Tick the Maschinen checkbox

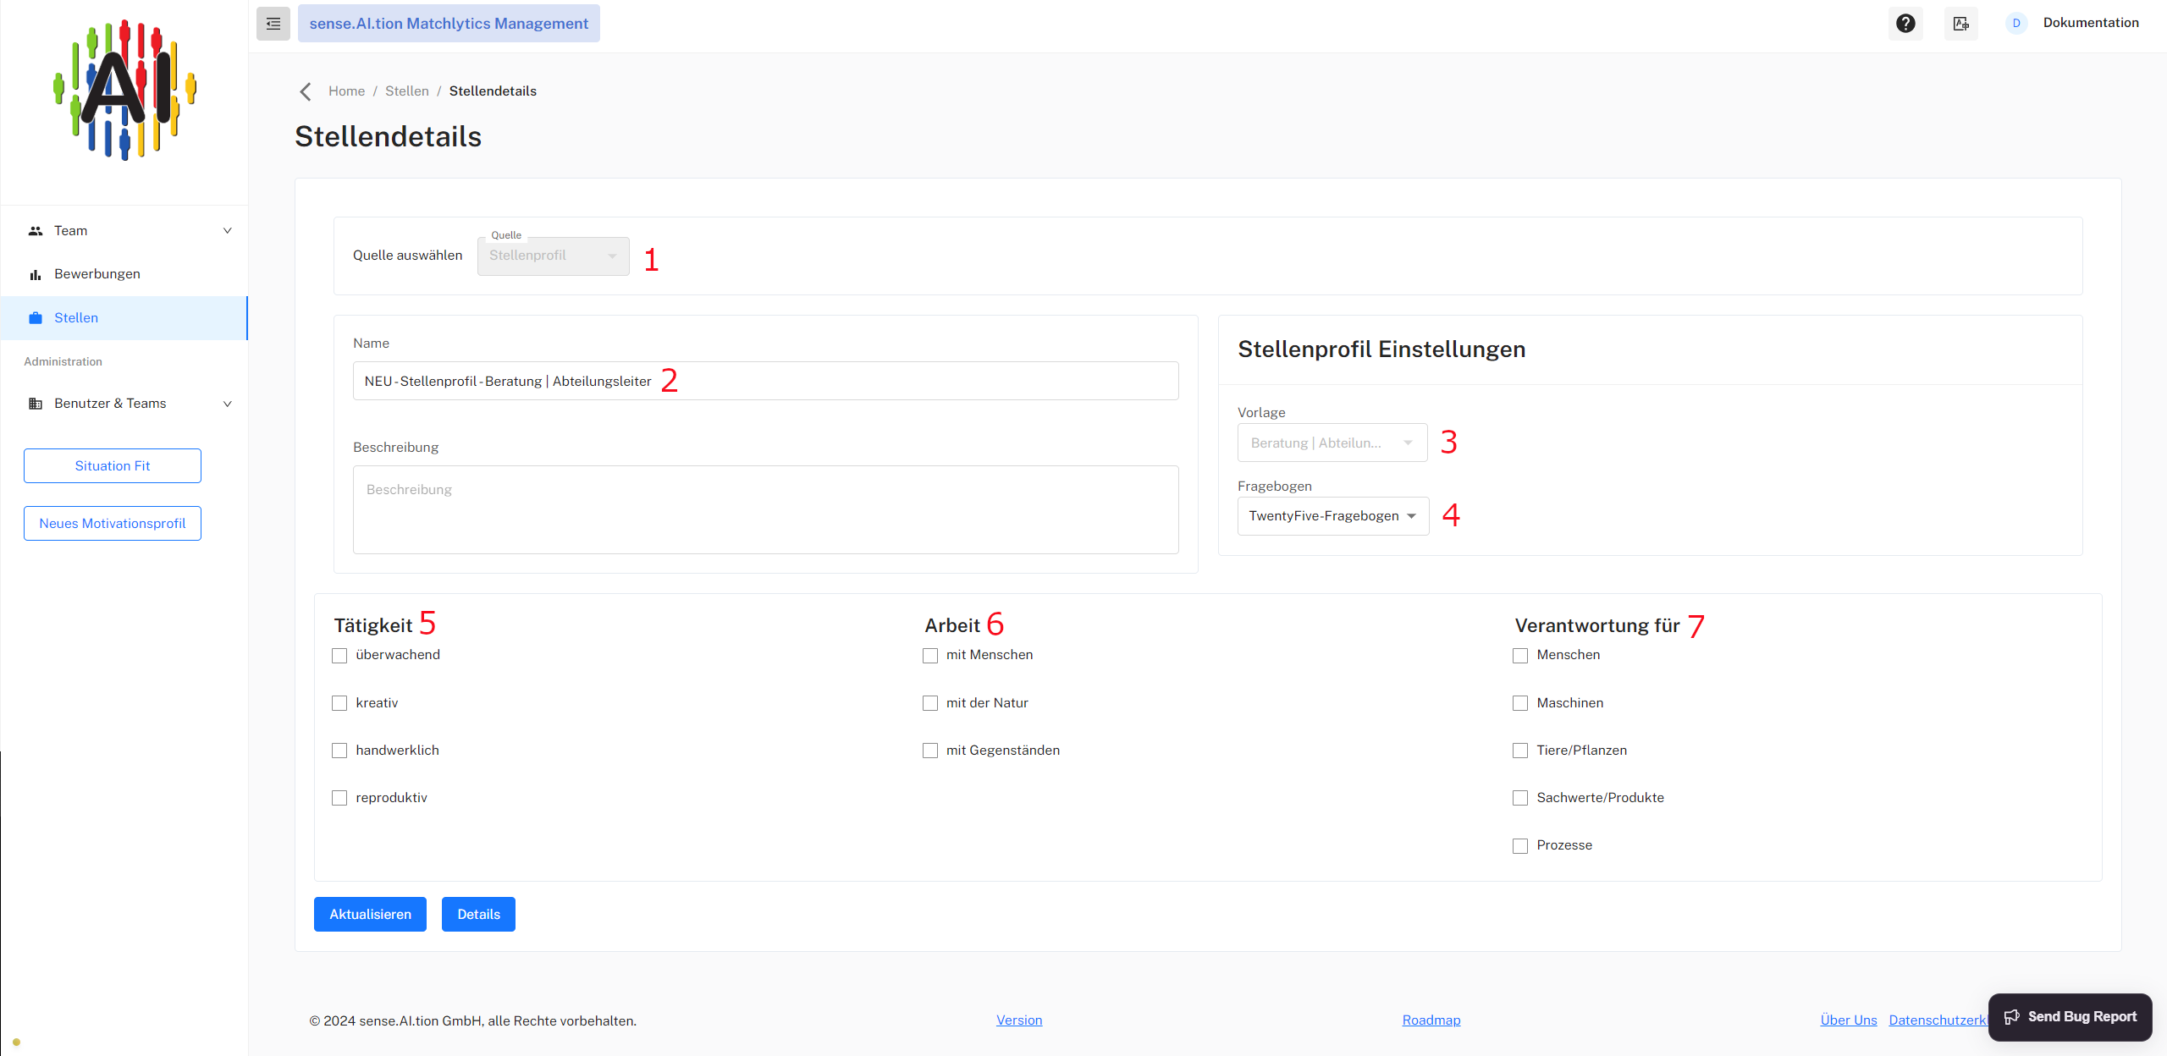[1520, 703]
